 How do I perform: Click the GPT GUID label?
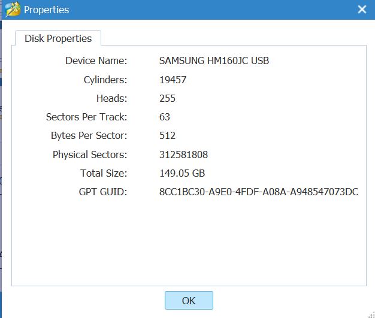tap(103, 192)
